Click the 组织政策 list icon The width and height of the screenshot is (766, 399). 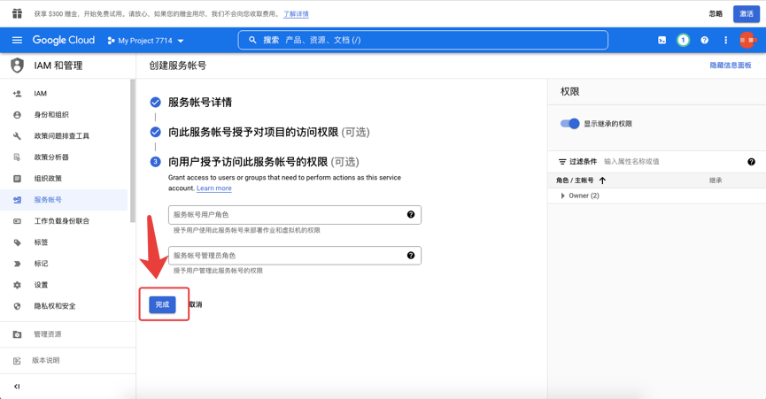click(17, 179)
